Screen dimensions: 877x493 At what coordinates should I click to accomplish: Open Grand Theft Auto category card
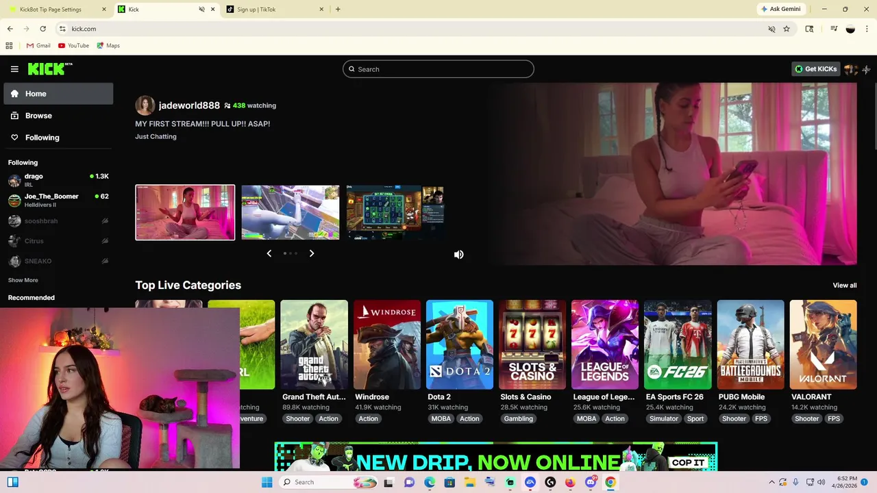coord(314,344)
